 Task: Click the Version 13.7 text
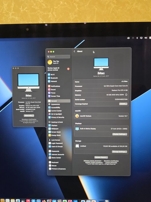[x=123, y=116]
